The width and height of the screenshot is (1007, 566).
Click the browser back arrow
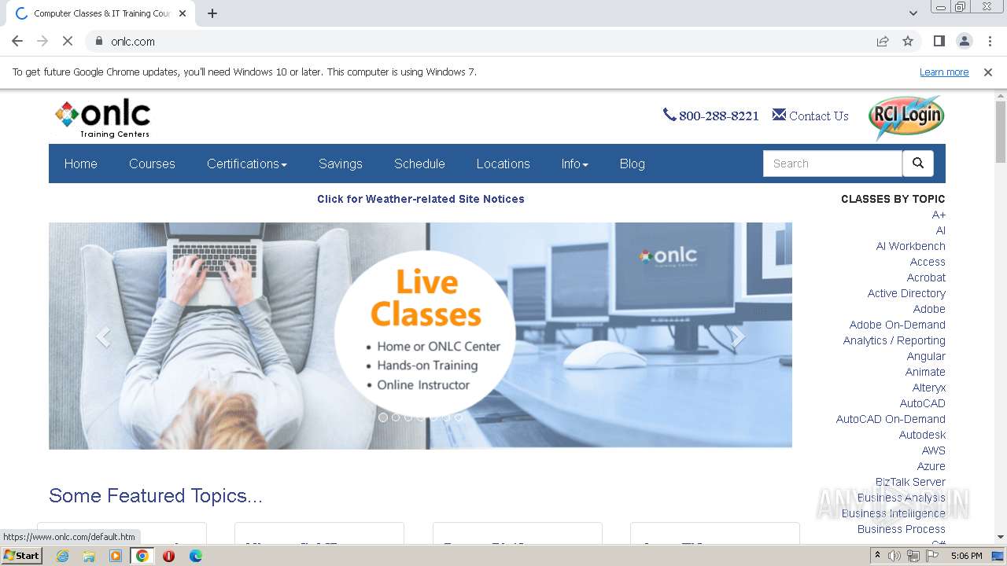17,41
